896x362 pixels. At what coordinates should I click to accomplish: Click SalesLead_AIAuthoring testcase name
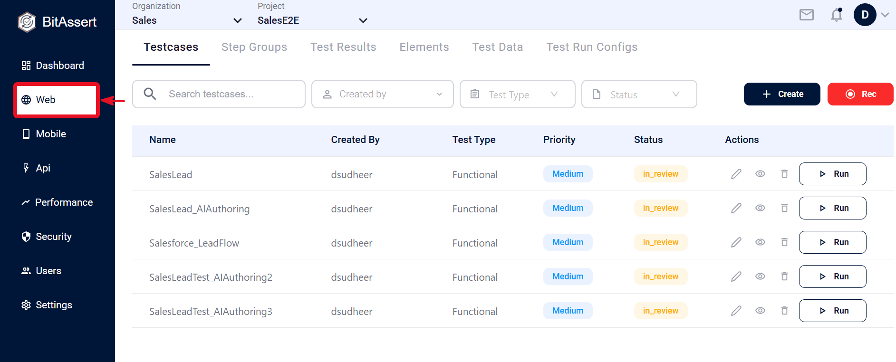coord(199,209)
